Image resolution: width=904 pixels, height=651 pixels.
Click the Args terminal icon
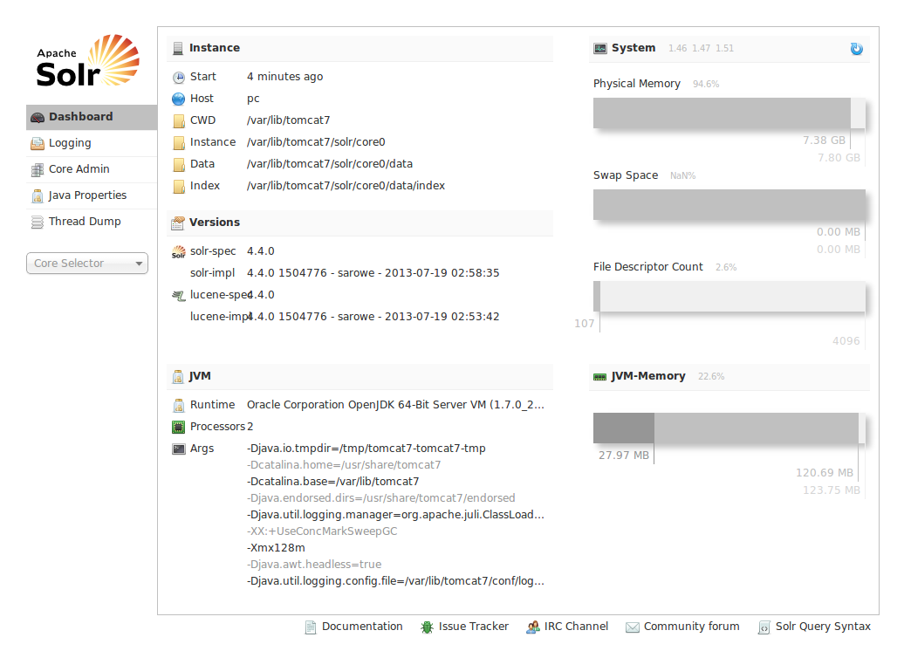click(x=179, y=449)
